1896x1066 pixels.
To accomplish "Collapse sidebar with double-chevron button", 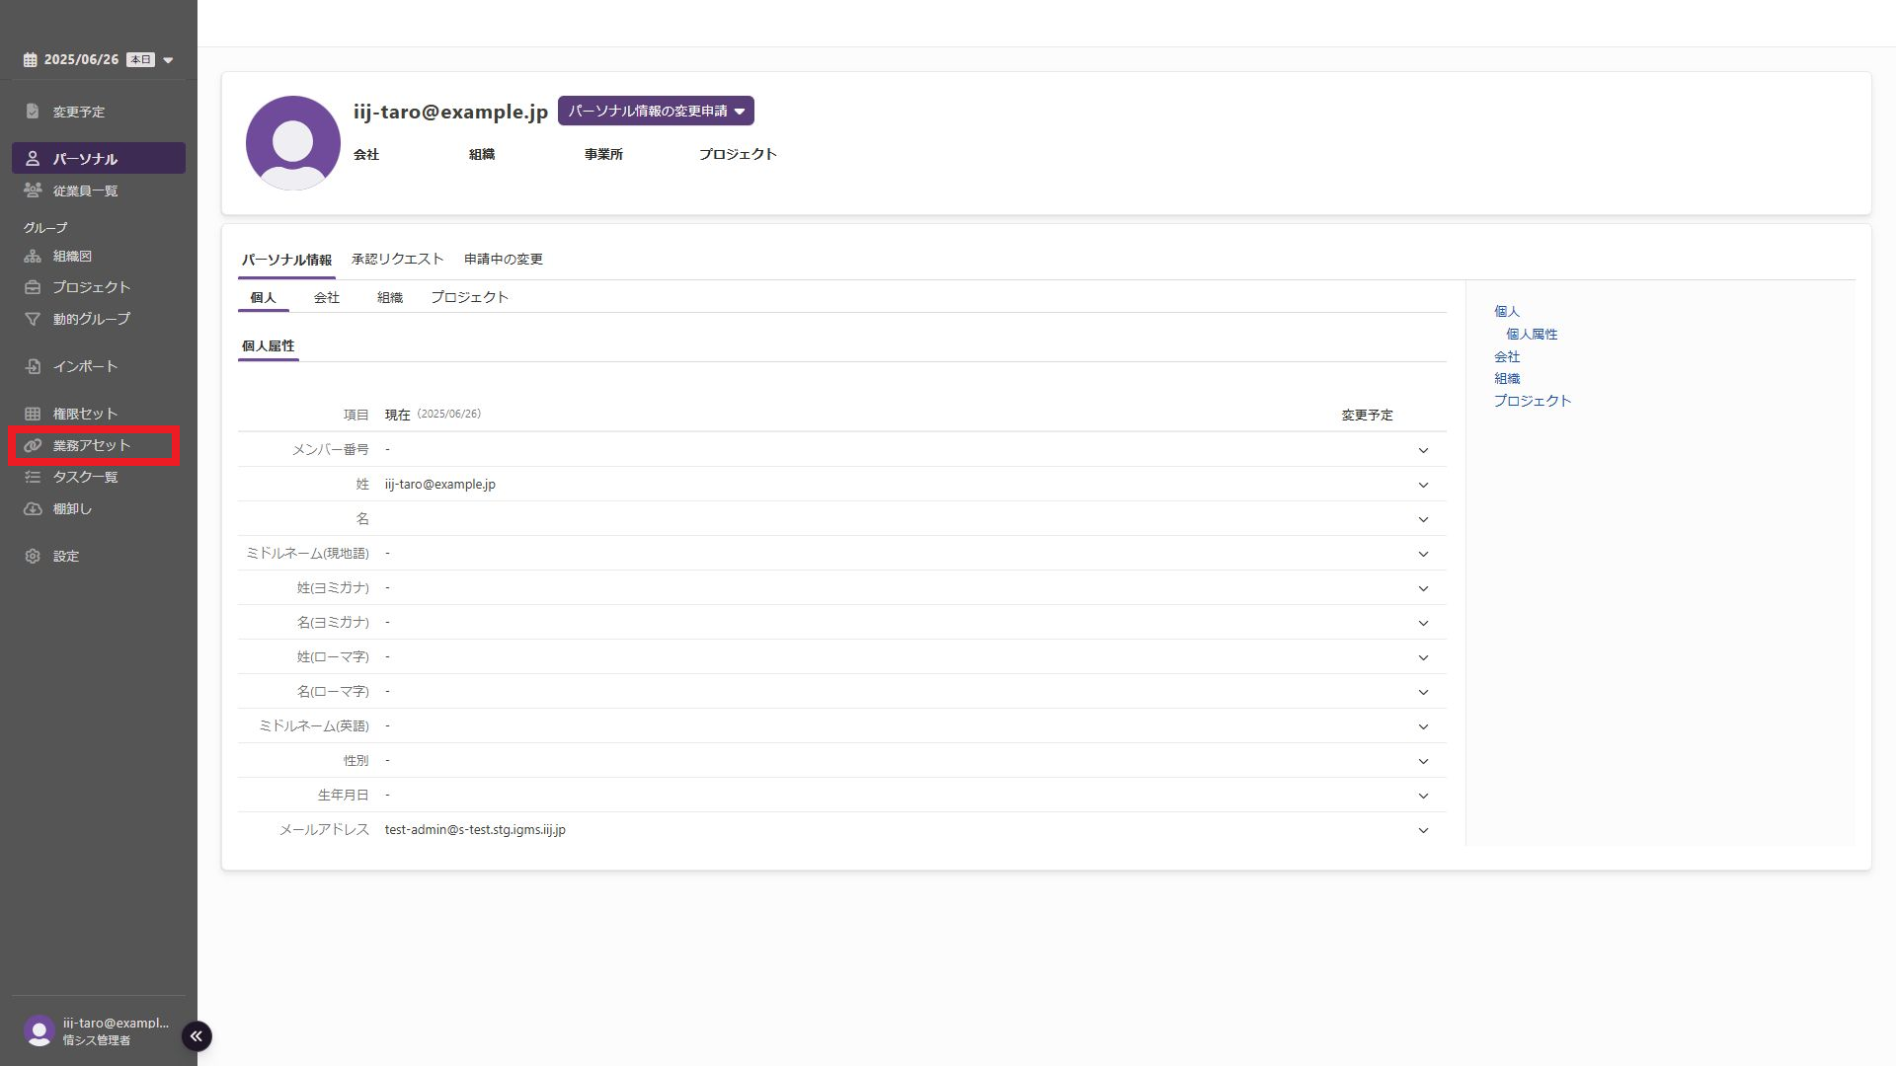I will pyautogui.click(x=196, y=1035).
